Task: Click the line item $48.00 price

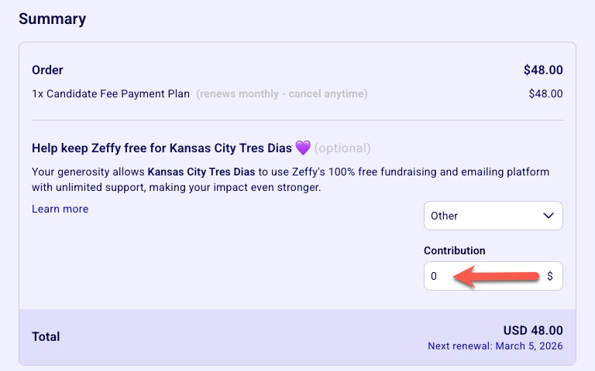Action: tap(545, 94)
